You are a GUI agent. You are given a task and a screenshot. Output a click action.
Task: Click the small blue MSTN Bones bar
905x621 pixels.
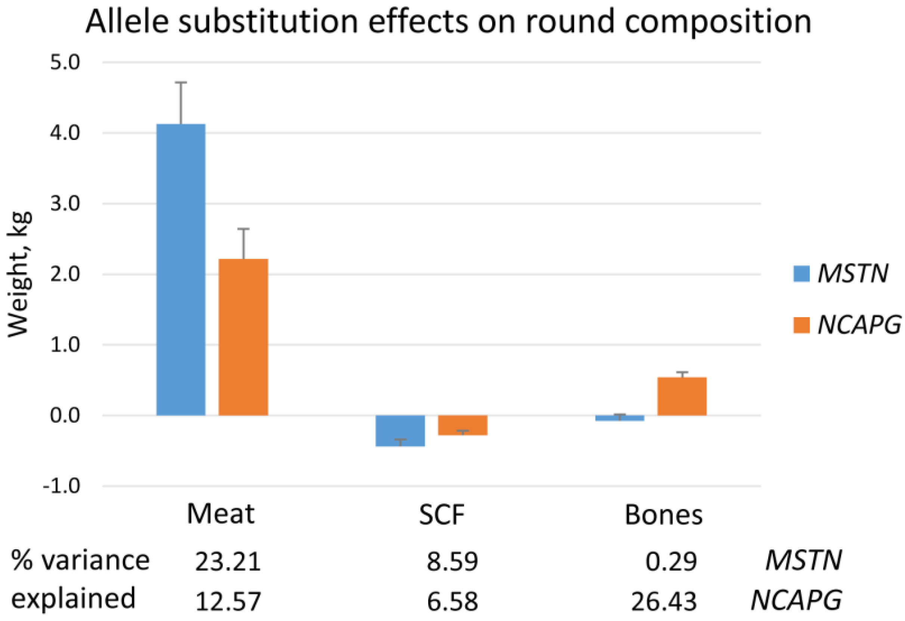pyautogui.click(x=620, y=418)
